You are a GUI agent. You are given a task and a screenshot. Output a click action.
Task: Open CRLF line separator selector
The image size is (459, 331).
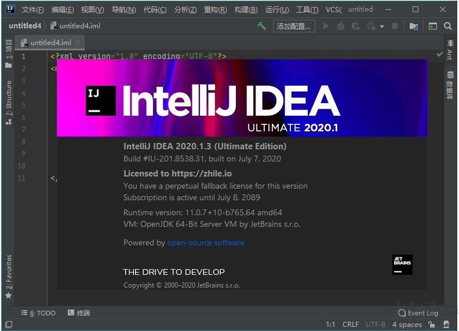(351, 325)
